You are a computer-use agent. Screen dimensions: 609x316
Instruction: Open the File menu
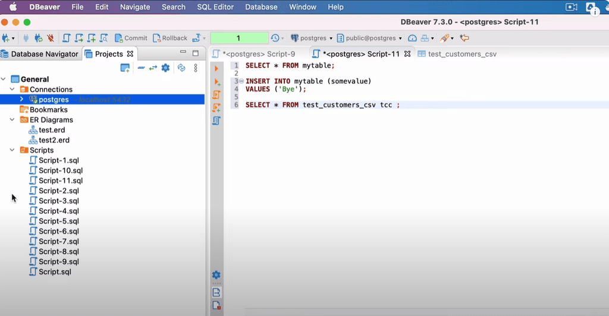point(77,7)
